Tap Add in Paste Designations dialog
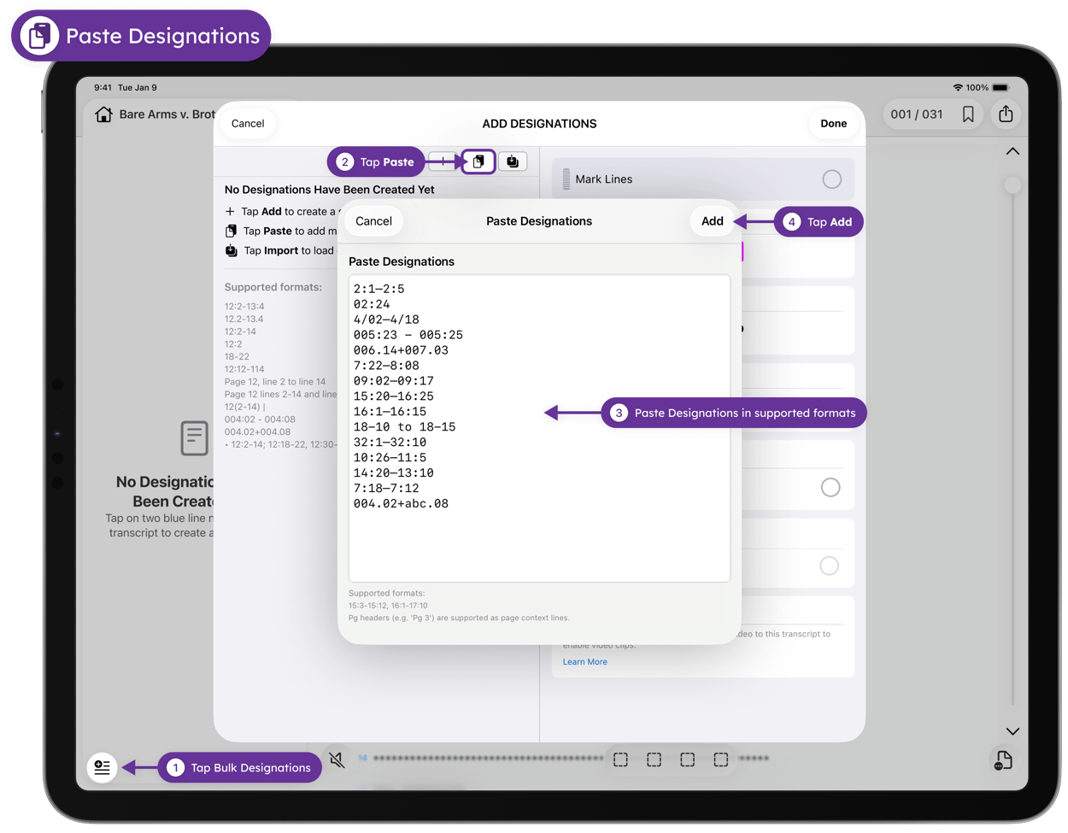The image size is (1068, 833). click(712, 221)
